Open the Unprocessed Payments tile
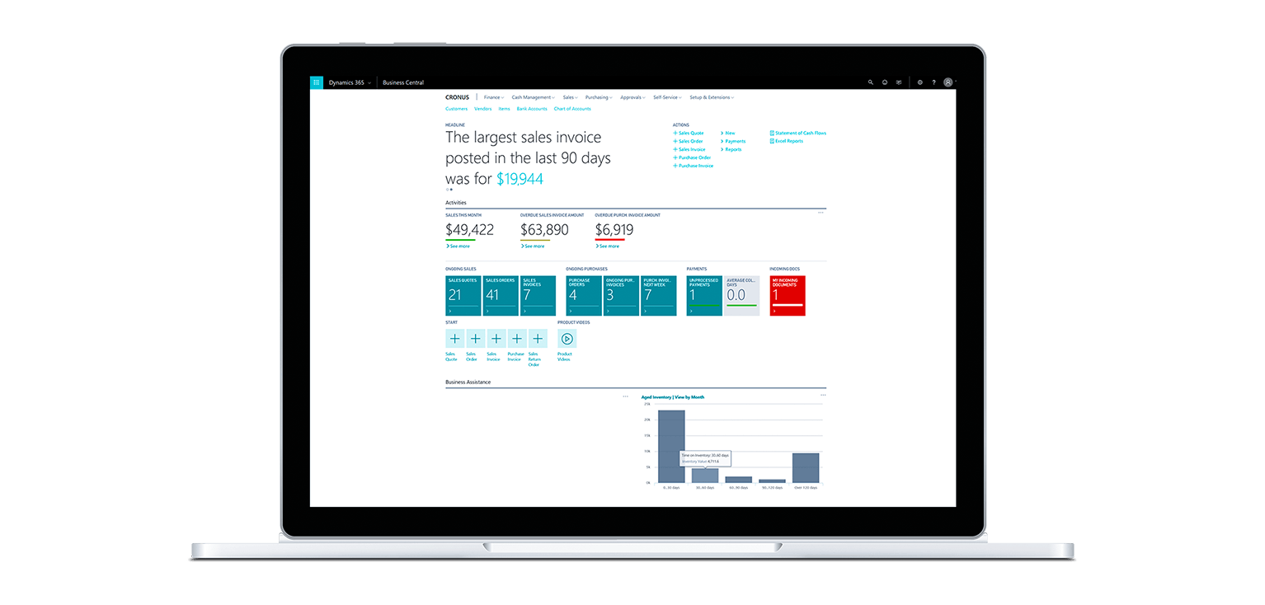 pos(704,296)
